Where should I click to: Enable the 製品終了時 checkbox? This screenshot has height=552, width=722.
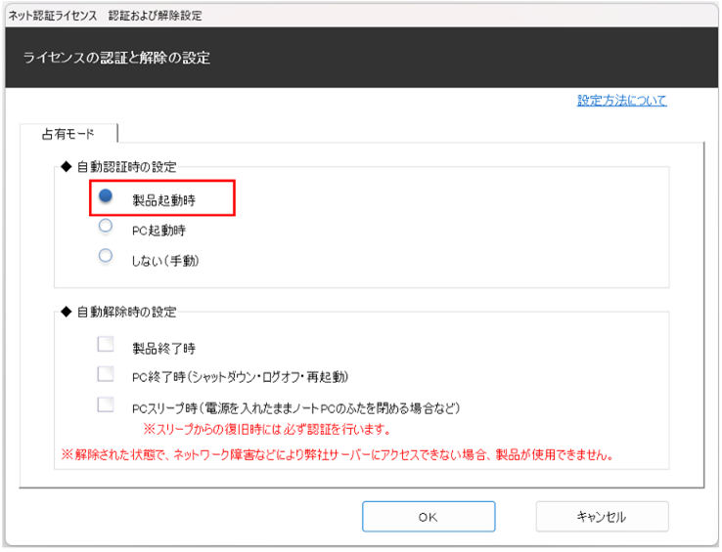106,344
